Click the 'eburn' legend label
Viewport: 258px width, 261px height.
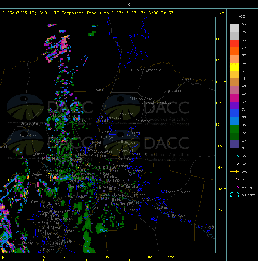click(x=247, y=172)
